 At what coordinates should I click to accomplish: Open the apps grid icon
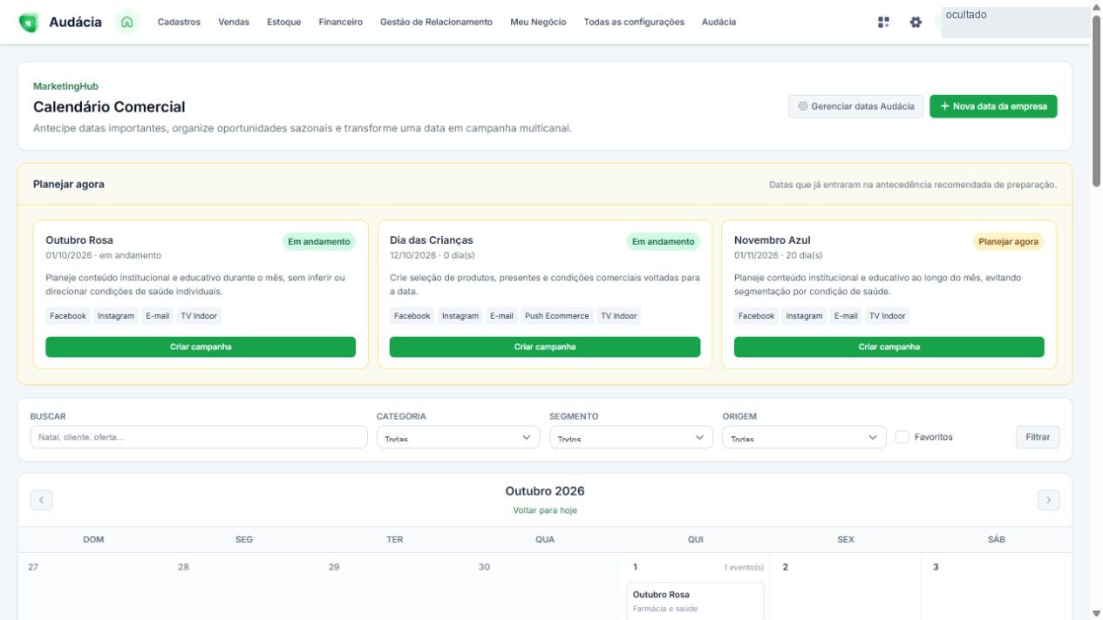click(x=884, y=23)
